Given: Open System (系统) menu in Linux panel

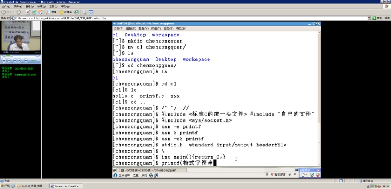Looking at the screenshot, I should tap(144, 175).
